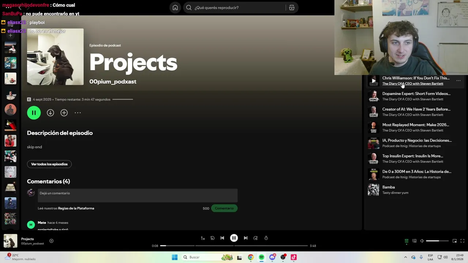The height and width of the screenshot is (263, 468).
Task: Open 'Tasty dinner yum' link under Bamba
Action: tap(395, 193)
